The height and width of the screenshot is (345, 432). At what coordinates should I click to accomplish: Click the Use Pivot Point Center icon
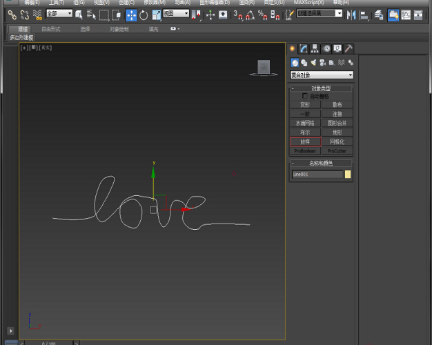click(x=196, y=15)
